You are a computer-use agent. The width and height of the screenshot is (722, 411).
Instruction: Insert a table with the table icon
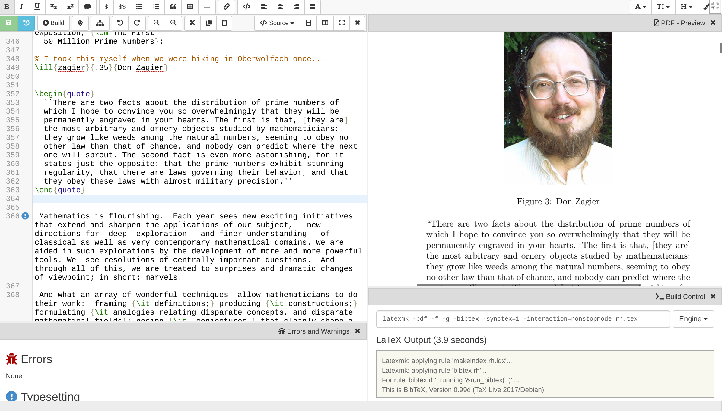(190, 7)
